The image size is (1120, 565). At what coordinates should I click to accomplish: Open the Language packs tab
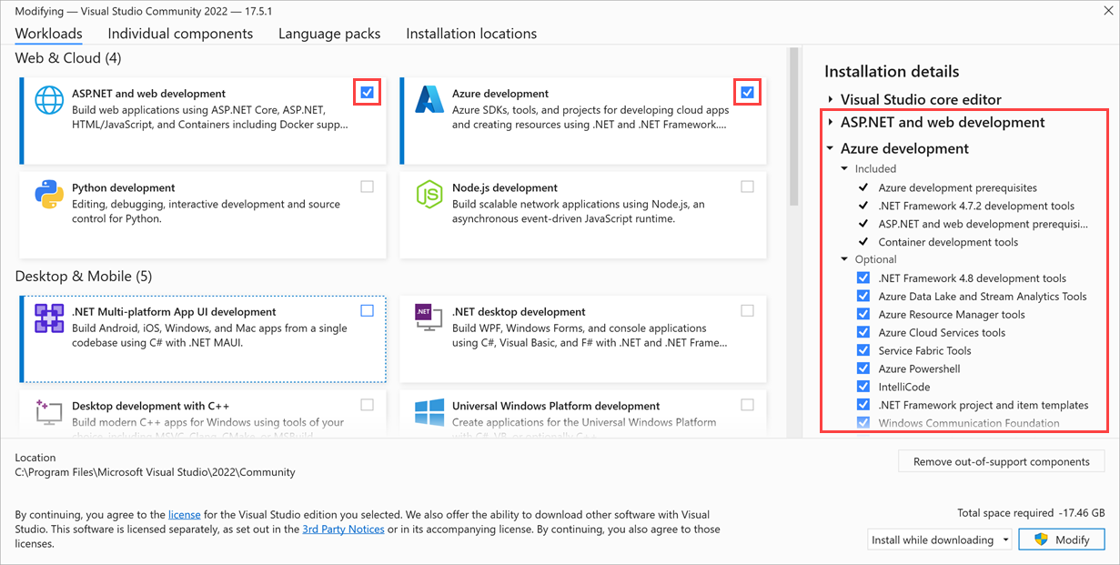[329, 34]
